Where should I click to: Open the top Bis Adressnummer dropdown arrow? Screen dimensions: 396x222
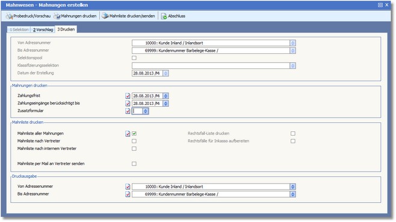pos(292,50)
